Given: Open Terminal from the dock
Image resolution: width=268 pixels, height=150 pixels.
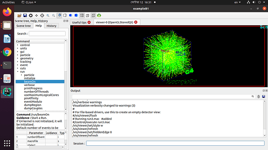Looking at the screenshot, I should [7, 65].
